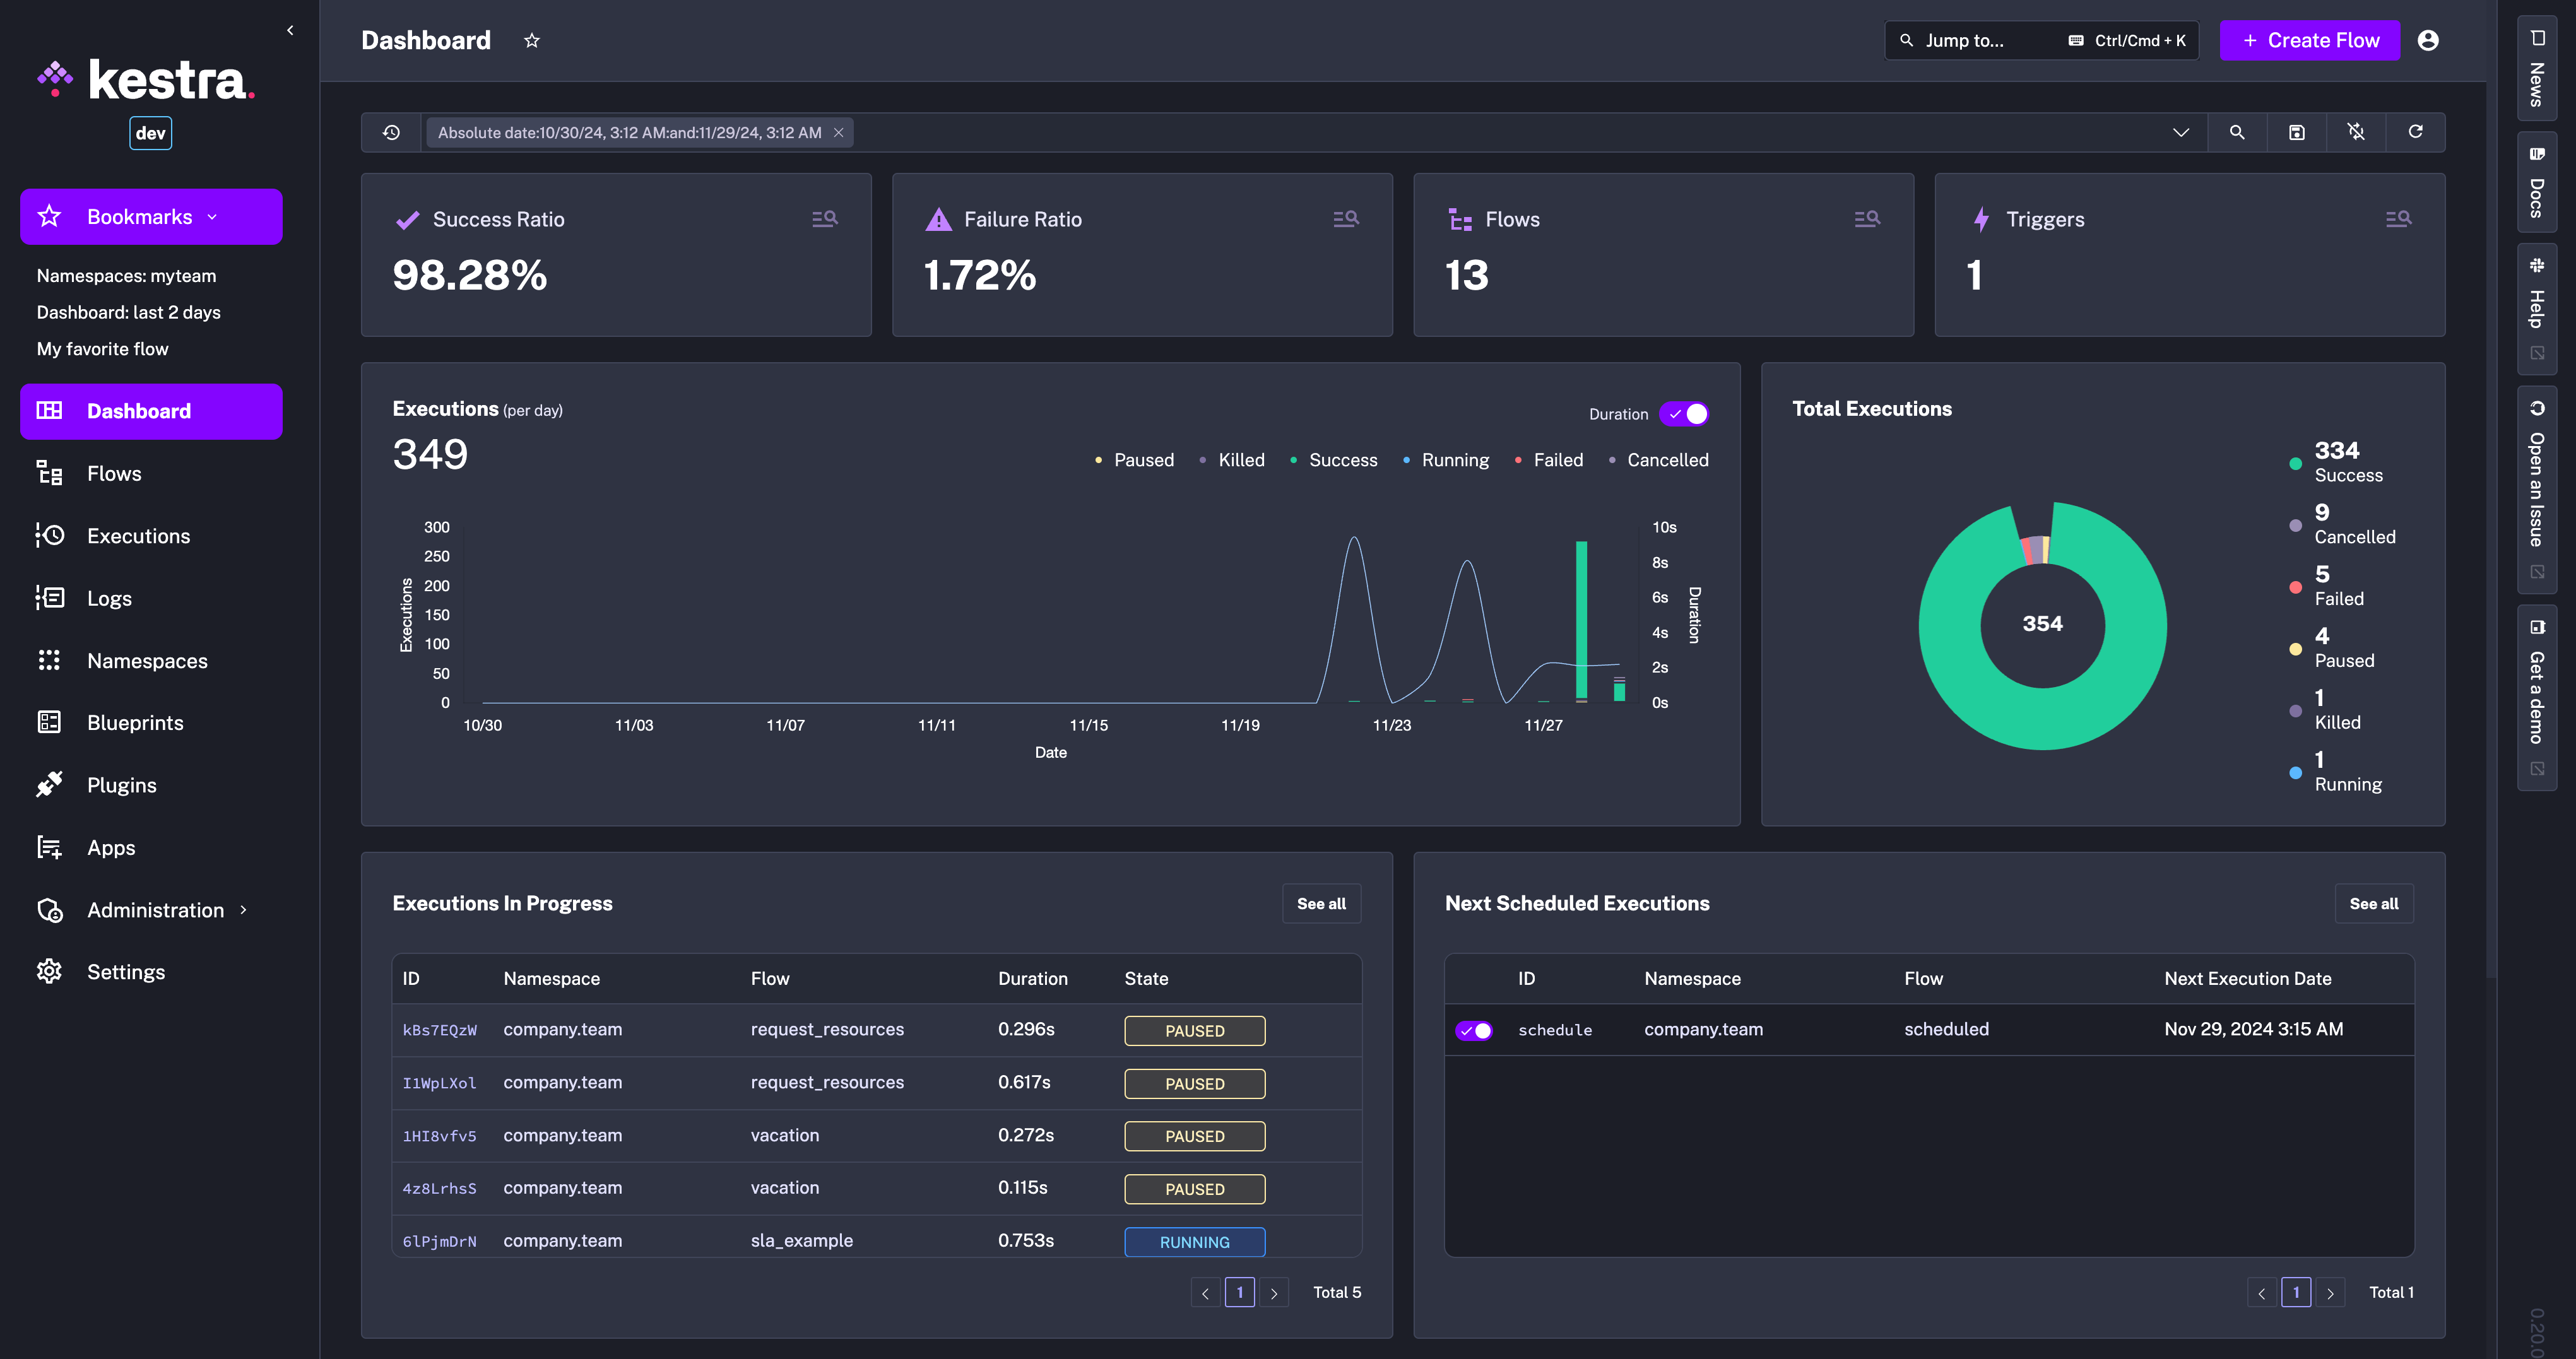Toggle the Duration switch on chart
The image size is (2576, 1359).
click(1684, 414)
